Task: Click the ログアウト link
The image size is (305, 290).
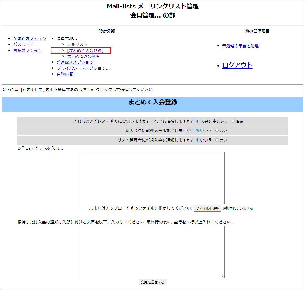Action: (x=237, y=65)
